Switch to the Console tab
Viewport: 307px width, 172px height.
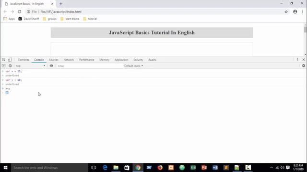[x=39, y=60]
